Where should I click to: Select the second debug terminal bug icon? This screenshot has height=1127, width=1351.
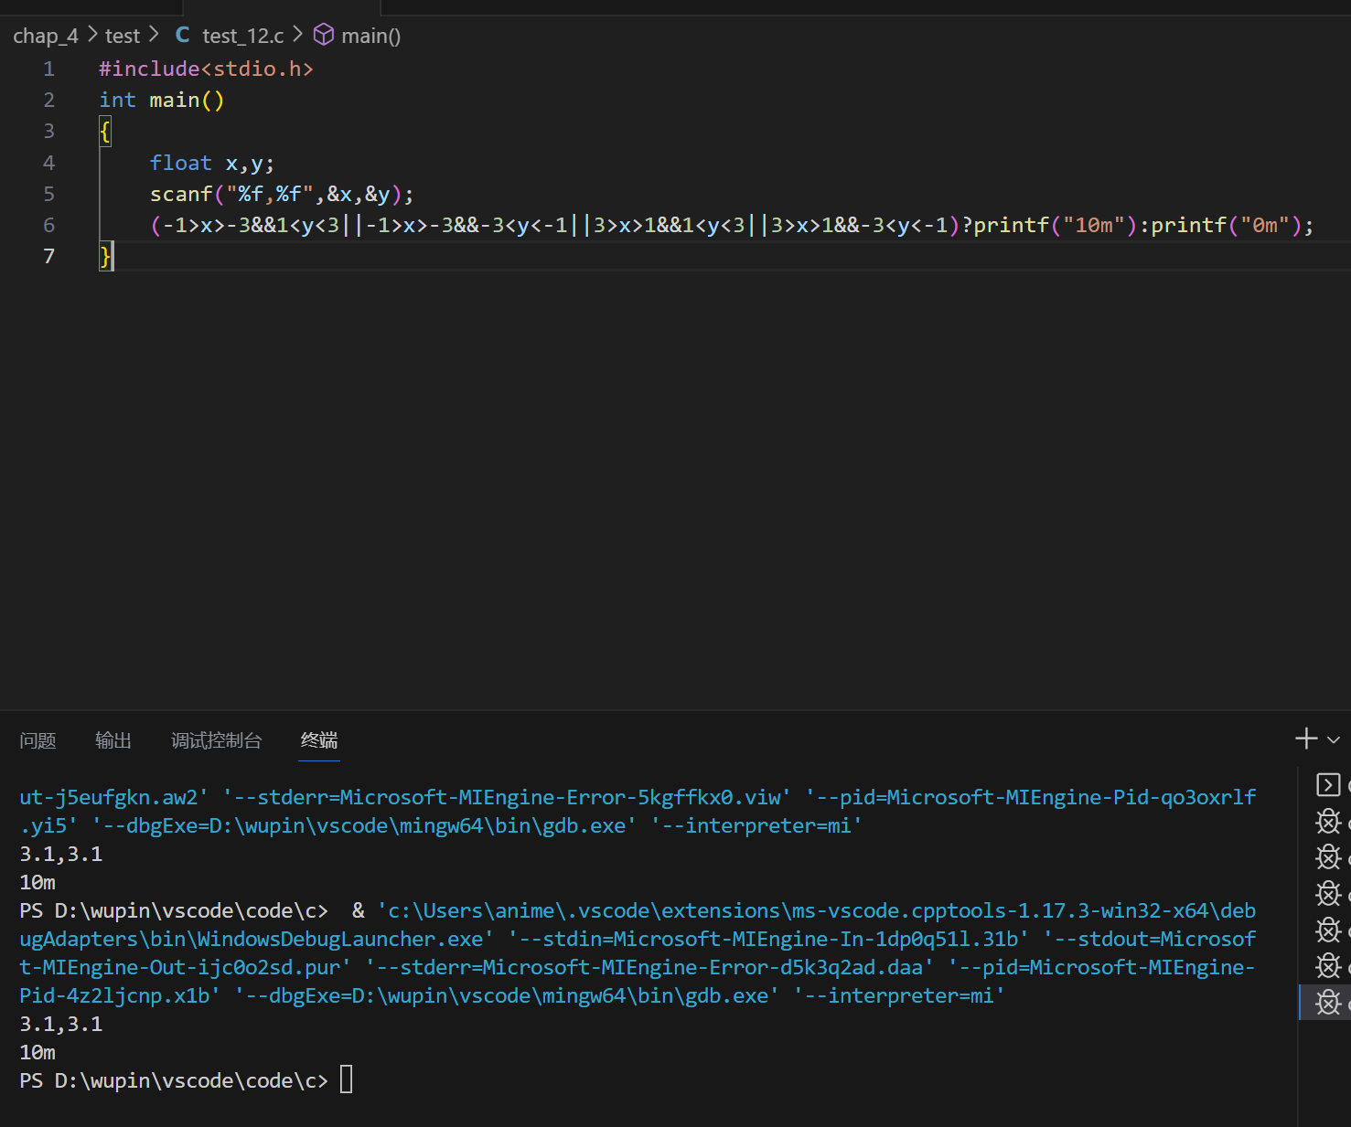1328,857
